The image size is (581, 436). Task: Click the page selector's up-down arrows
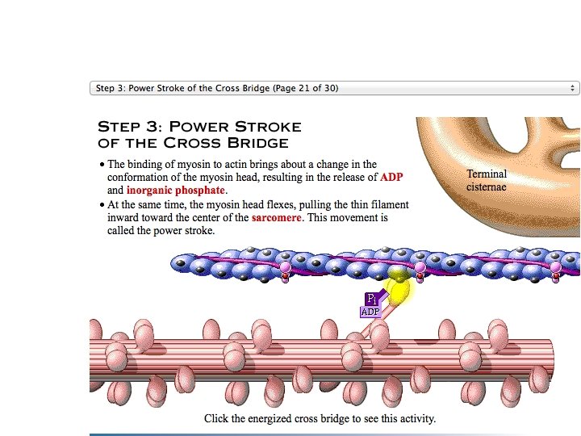pos(572,88)
